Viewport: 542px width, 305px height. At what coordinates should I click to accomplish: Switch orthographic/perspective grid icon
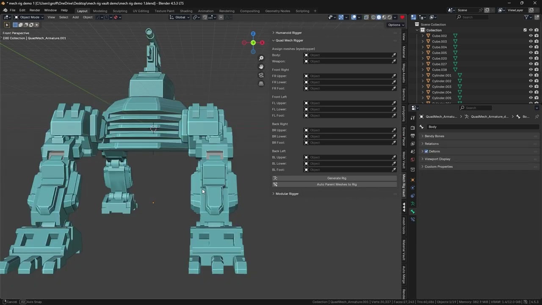(261, 83)
